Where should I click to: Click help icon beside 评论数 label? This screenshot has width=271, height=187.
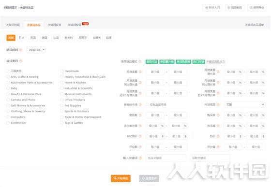(140, 147)
